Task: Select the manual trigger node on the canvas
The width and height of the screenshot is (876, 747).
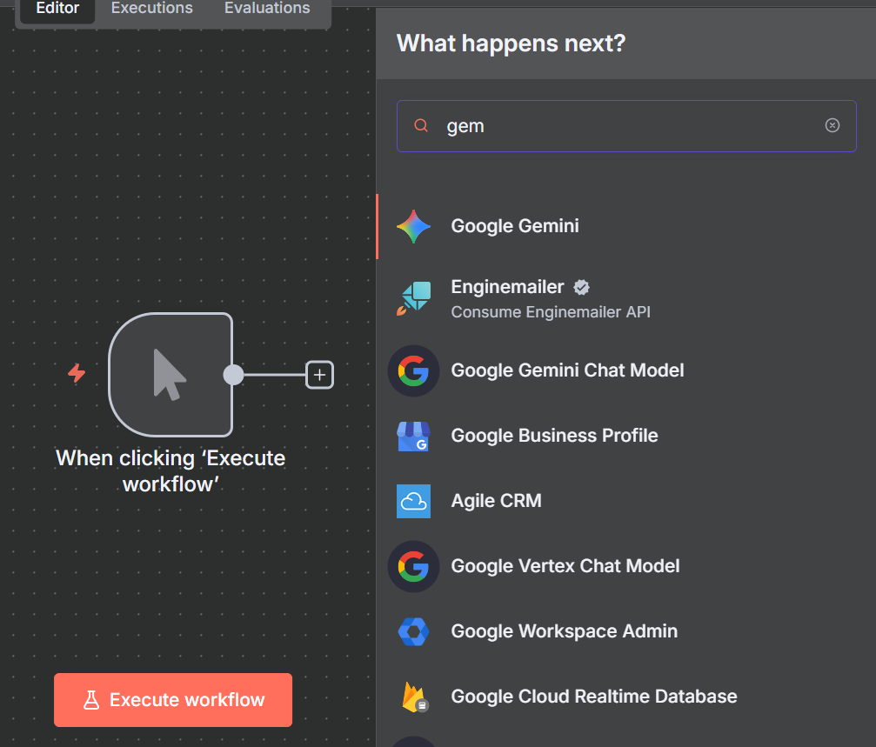Action: point(171,375)
